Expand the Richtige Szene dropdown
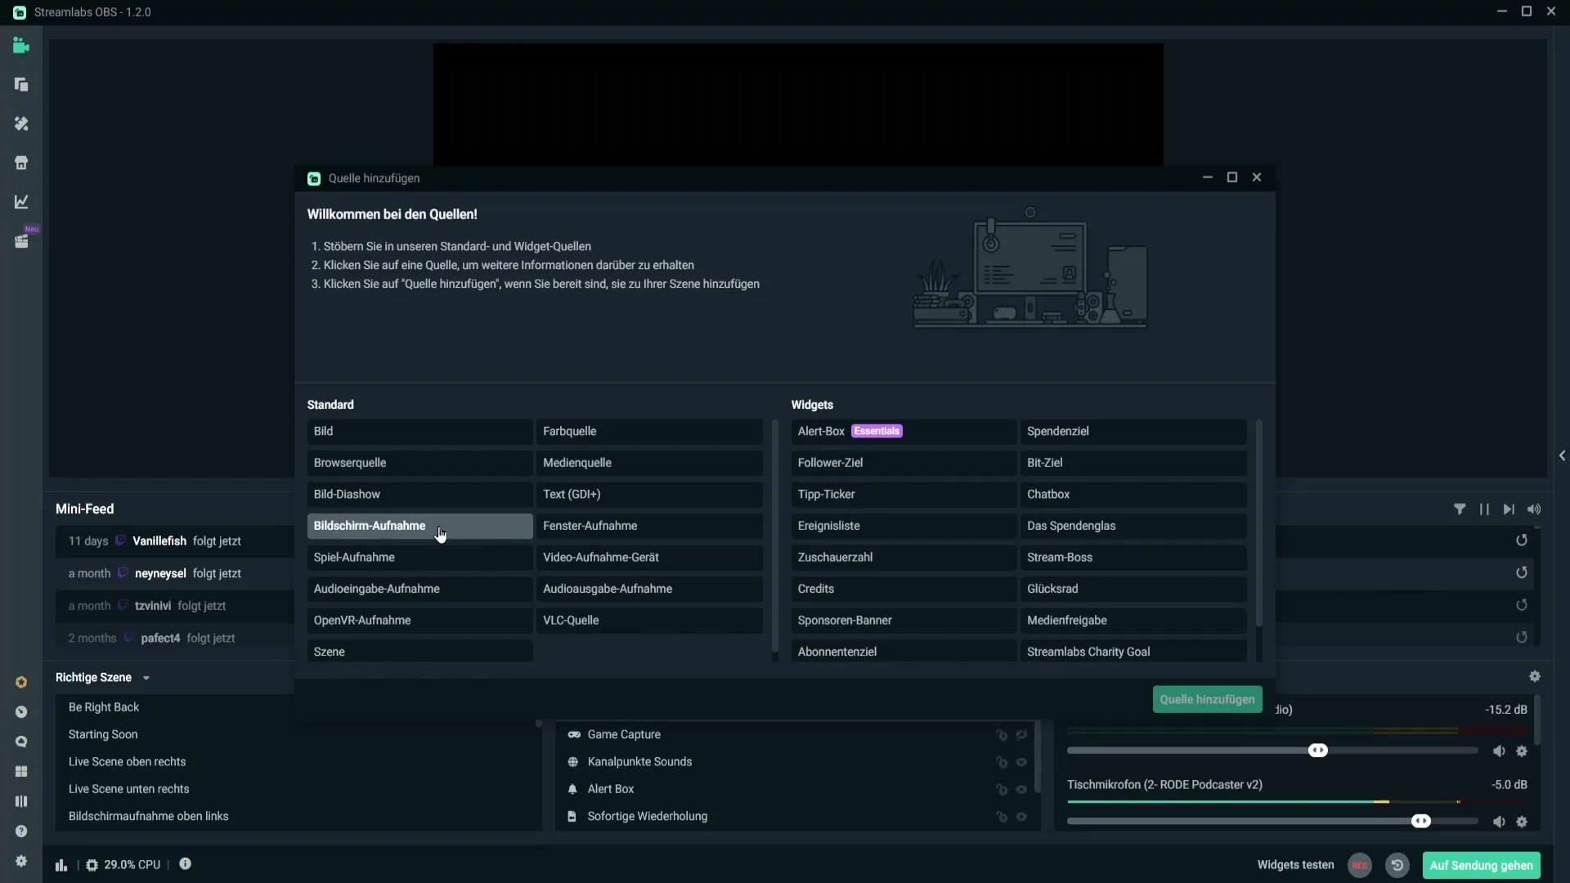The width and height of the screenshot is (1570, 883). point(145,677)
